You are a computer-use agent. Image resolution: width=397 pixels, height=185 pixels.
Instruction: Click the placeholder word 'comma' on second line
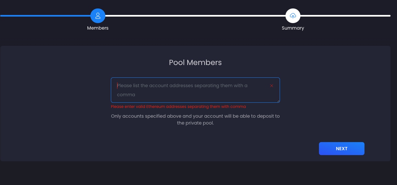[126, 95]
